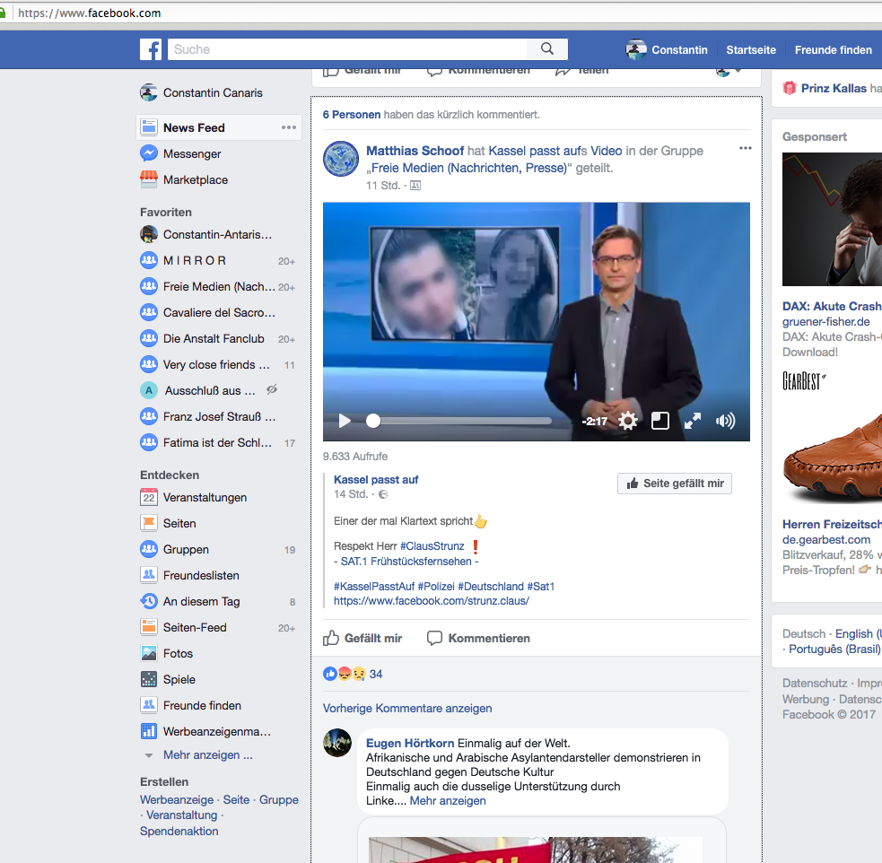Open Seiten flag icon
The width and height of the screenshot is (882, 863).
(x=149, y=523)
